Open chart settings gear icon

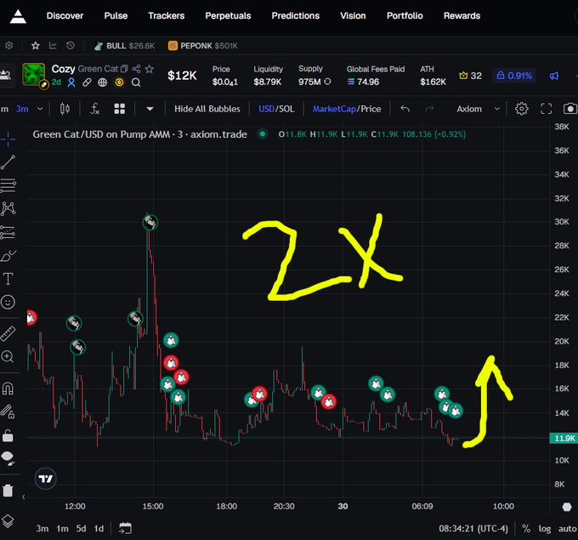(x=522, y=109)
